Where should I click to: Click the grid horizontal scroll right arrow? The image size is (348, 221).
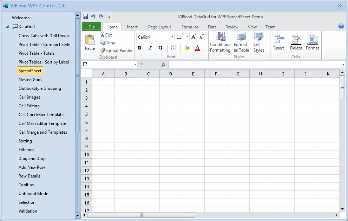tap(336, 215)
